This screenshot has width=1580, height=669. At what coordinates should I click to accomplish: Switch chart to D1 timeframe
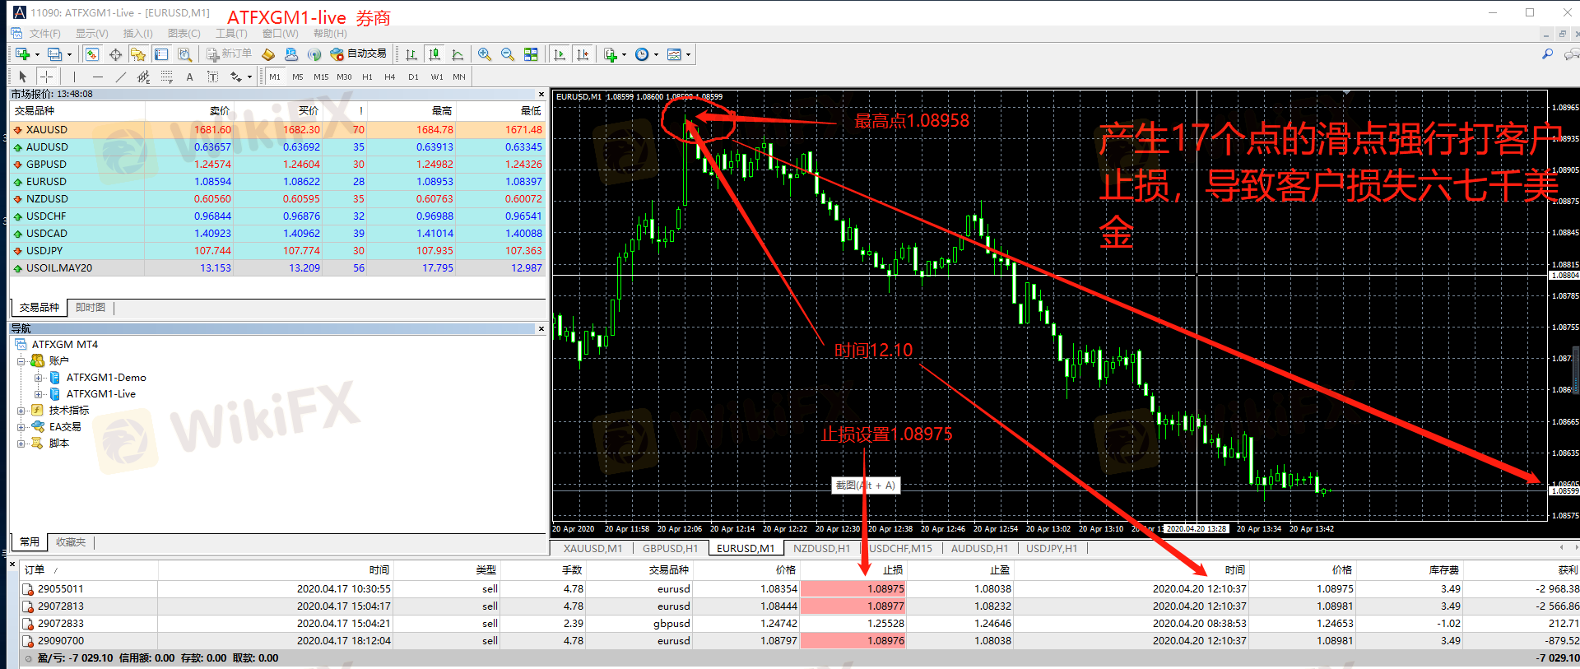(413, 77)
